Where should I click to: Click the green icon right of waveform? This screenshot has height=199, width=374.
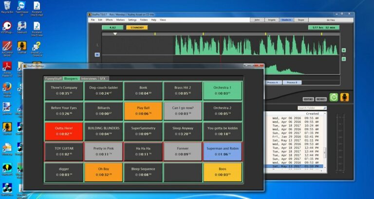[x=343, y=50]
